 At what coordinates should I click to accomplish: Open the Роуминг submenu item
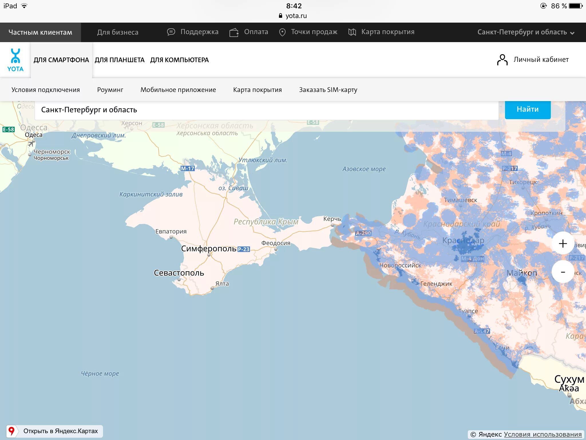click(110, 90)
